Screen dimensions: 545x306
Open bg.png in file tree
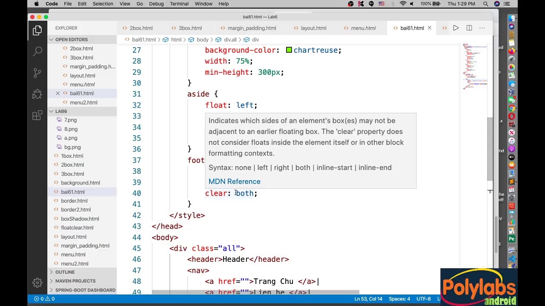click(x=72, y=147)
